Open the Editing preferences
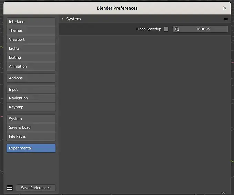The image size is (234, 195). [x=31, y=57]
